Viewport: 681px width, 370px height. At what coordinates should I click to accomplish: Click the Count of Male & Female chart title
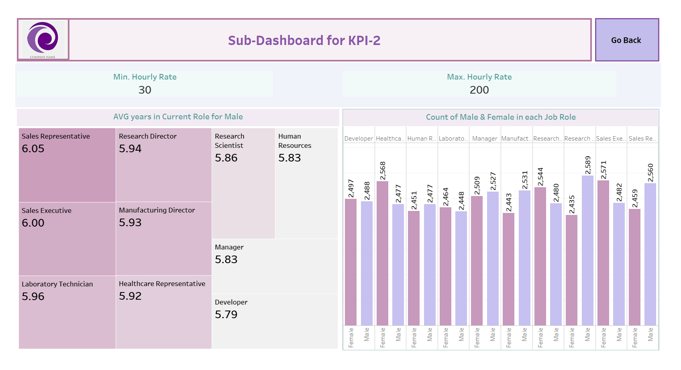point(500,117)
